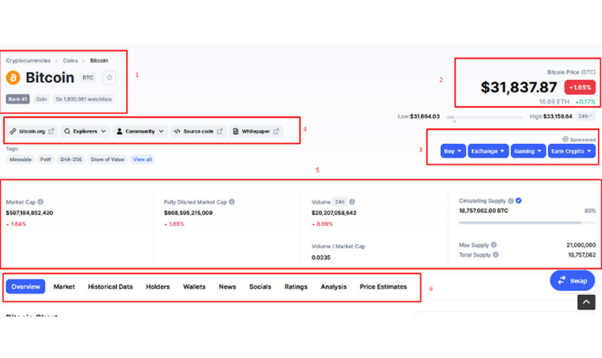Switch to the Holders tab

tap(158, 287)
